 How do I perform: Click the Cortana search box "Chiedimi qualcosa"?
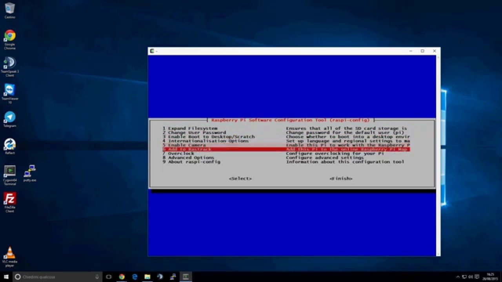tap(58, 277)
